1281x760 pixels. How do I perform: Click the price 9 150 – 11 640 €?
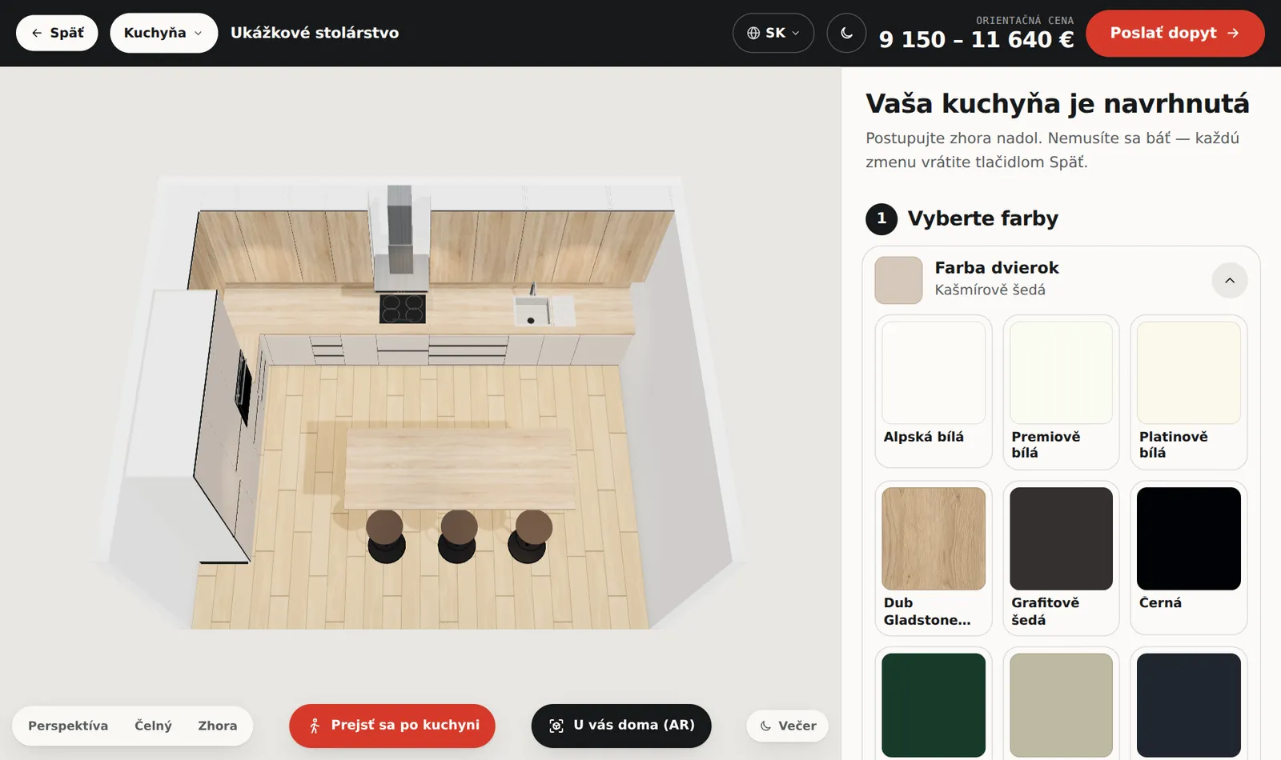[976, 39]
